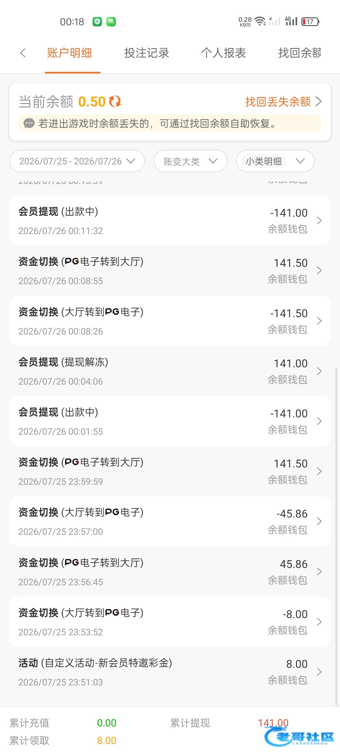Open the 找回余额 tab
The image size is (340, 756).
[300, 53]
